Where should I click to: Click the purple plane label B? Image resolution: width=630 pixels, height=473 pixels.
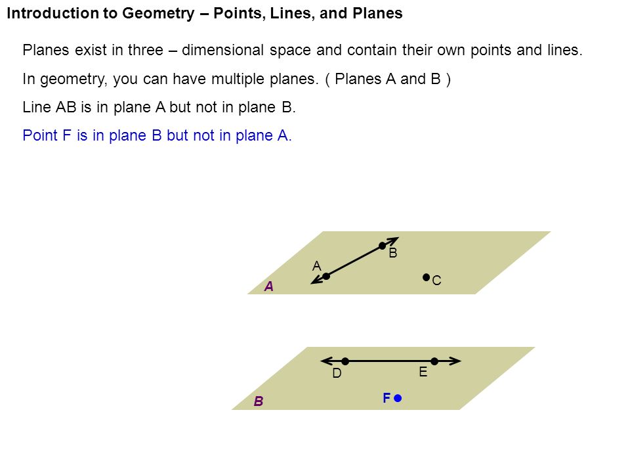[259, 401]
